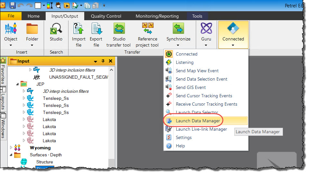Open Help from the Connected menu
This screenshot has height=174, width=309.
tap(206, 146)
